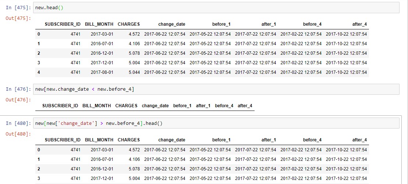Click before_1 header in Out[480] table
This screenshot has width=408, height=184.
[x=221, y=140]
